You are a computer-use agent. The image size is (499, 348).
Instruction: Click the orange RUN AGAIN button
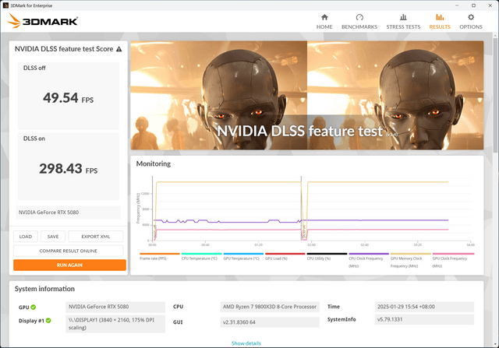tap(69, 265)
